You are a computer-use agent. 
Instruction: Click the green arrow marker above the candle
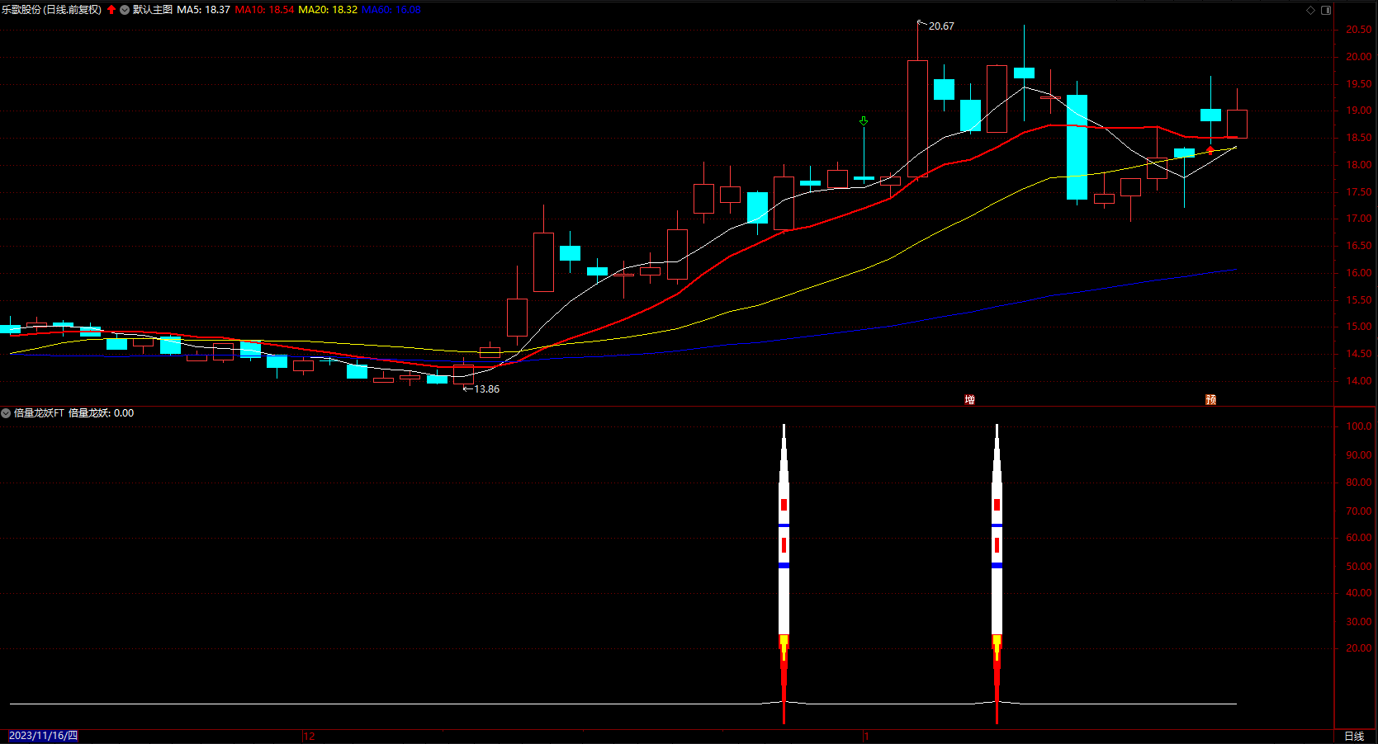click(x=864, y=121)
